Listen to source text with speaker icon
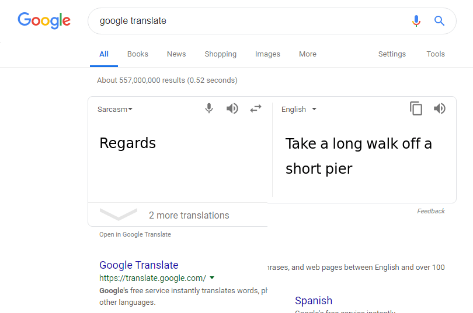The width and height of the screenshot is (473, 313). coord(232,108)
